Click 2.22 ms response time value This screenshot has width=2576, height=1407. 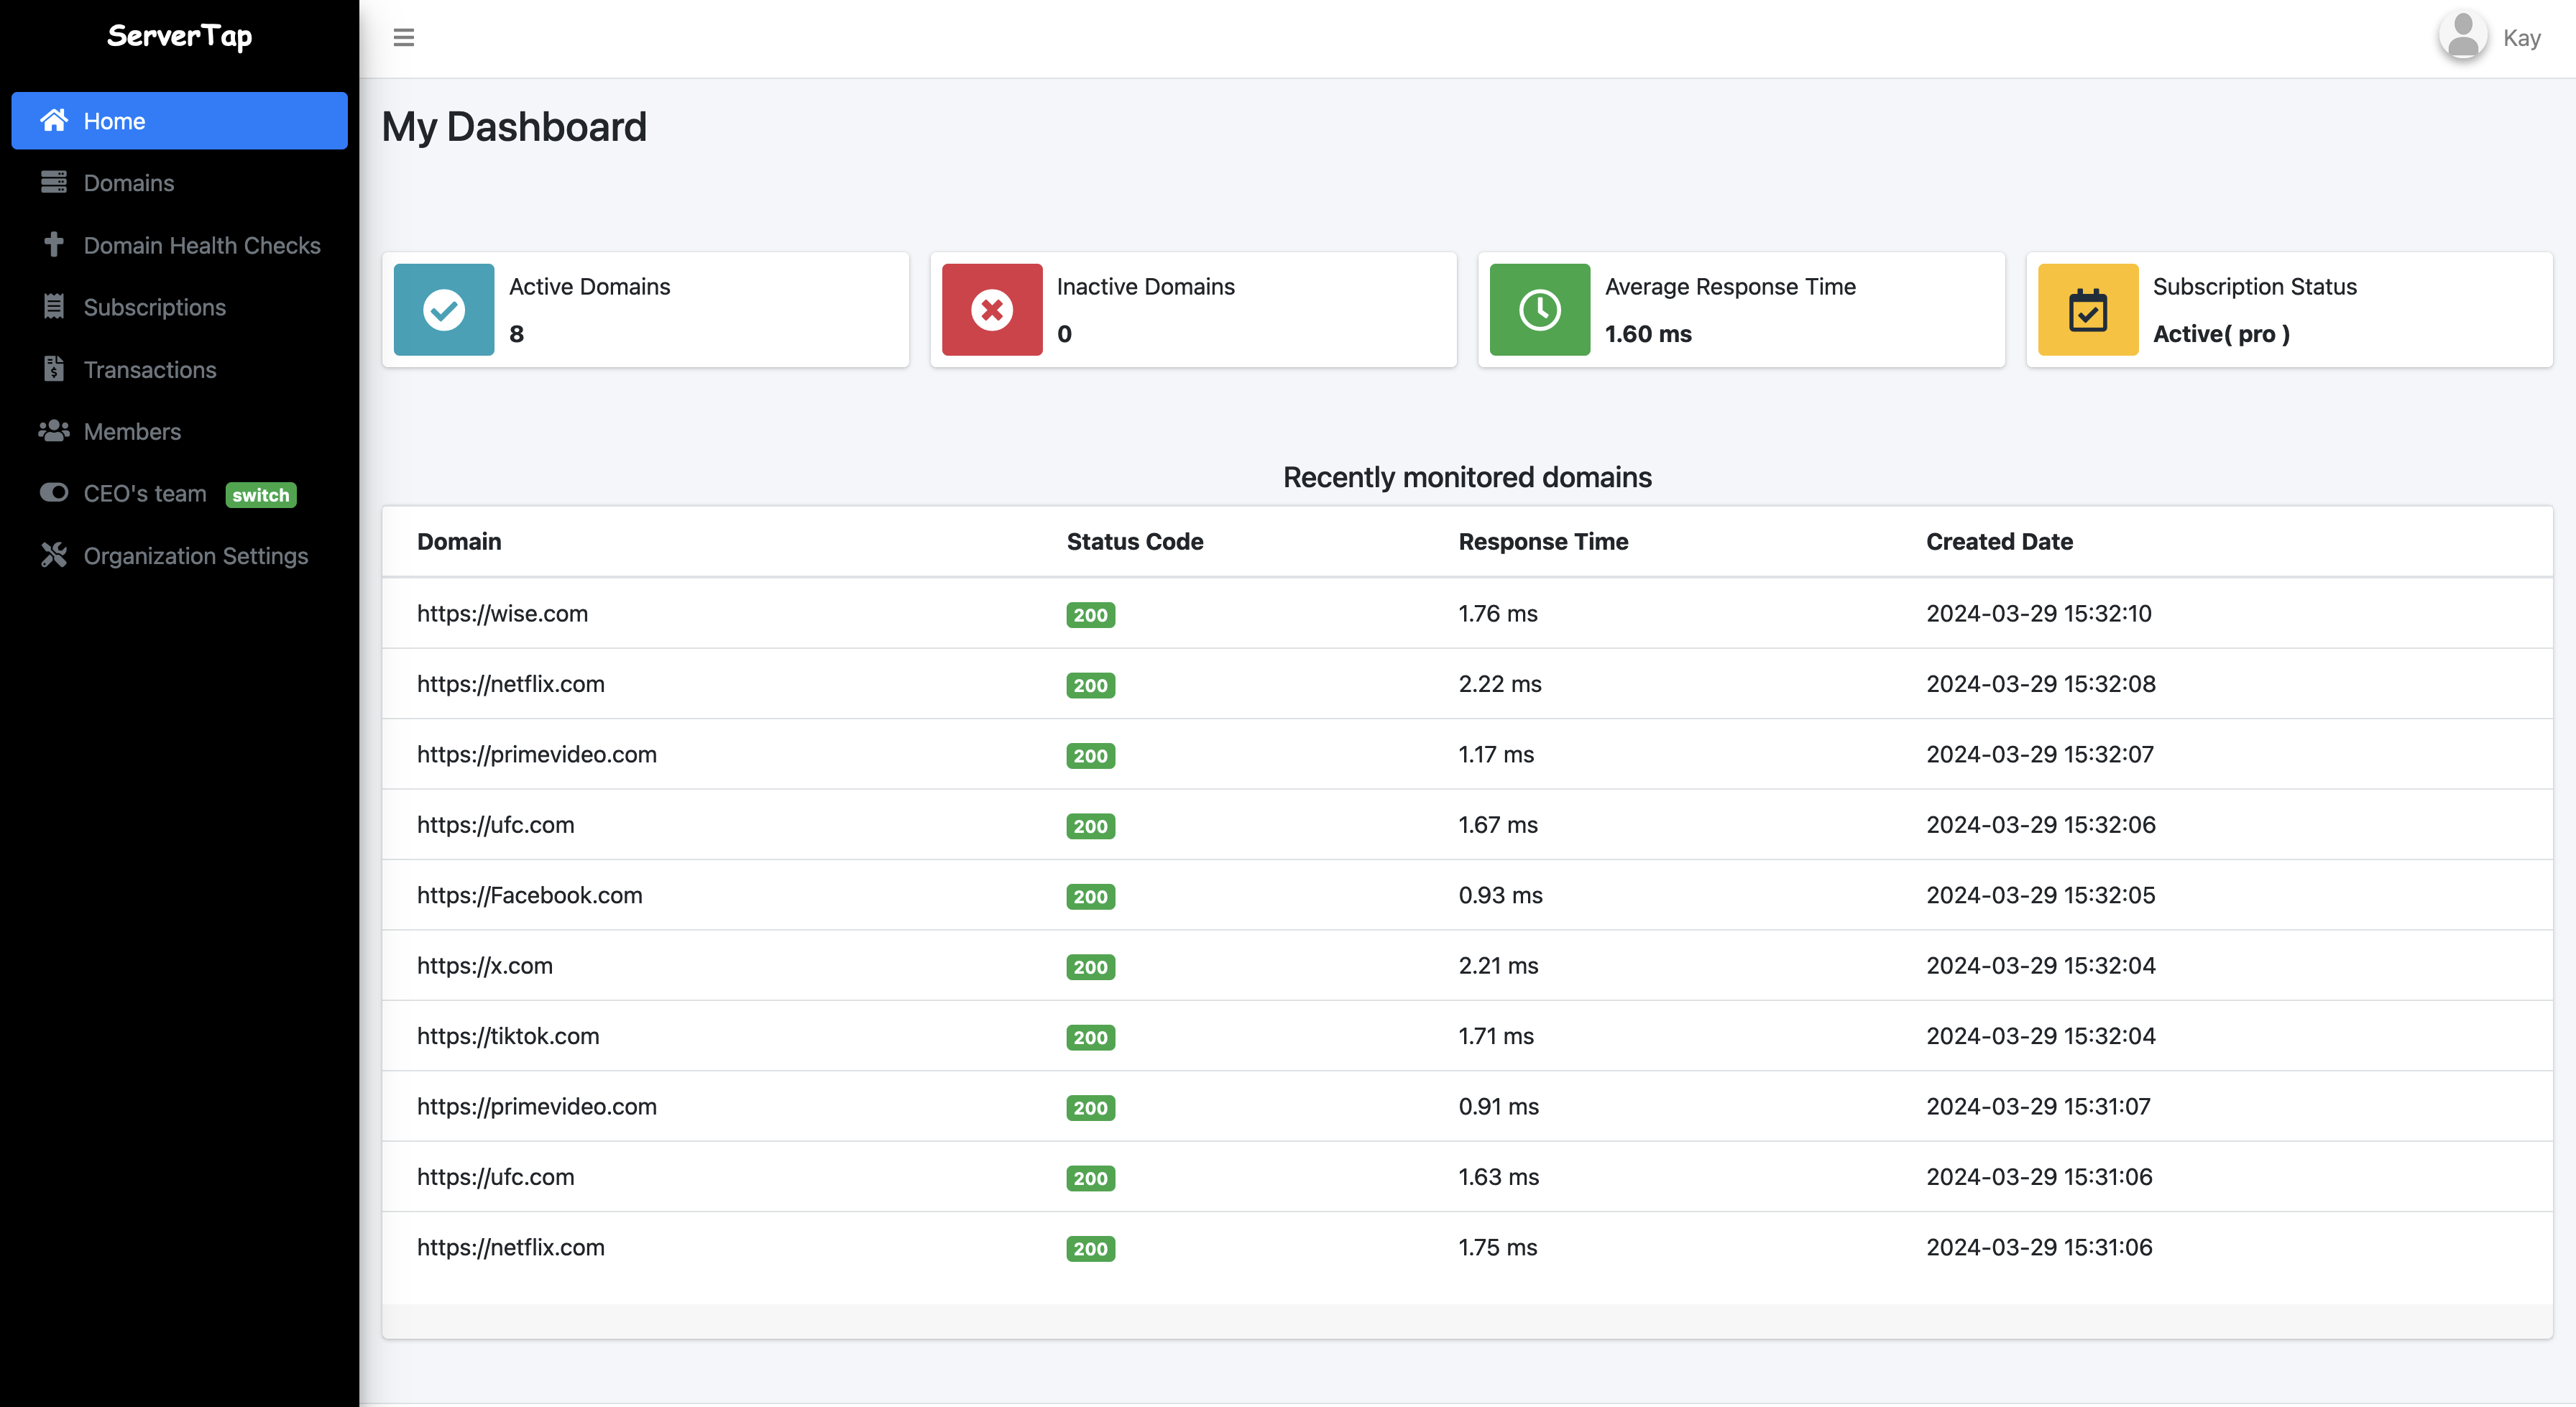click(1500, 684)
